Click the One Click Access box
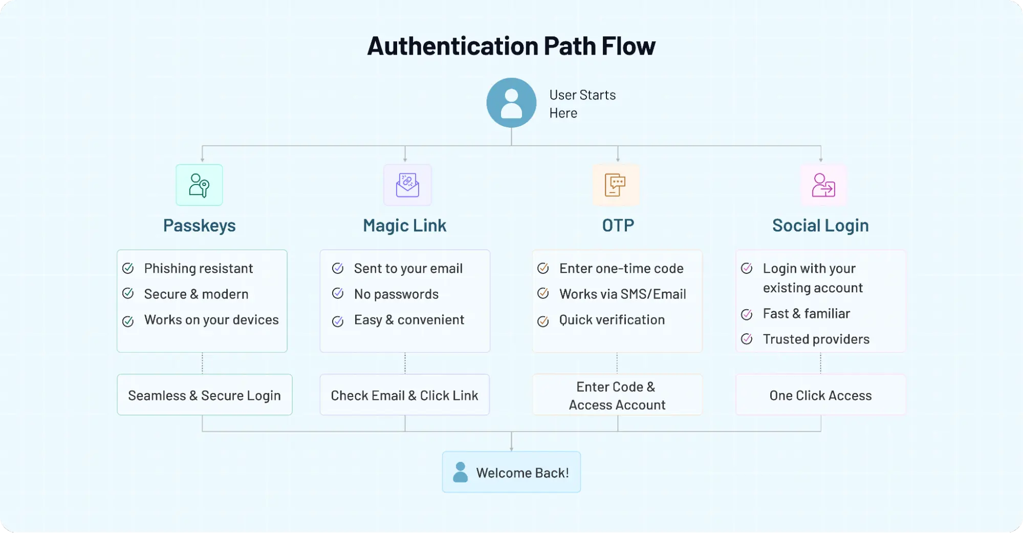 821,395
